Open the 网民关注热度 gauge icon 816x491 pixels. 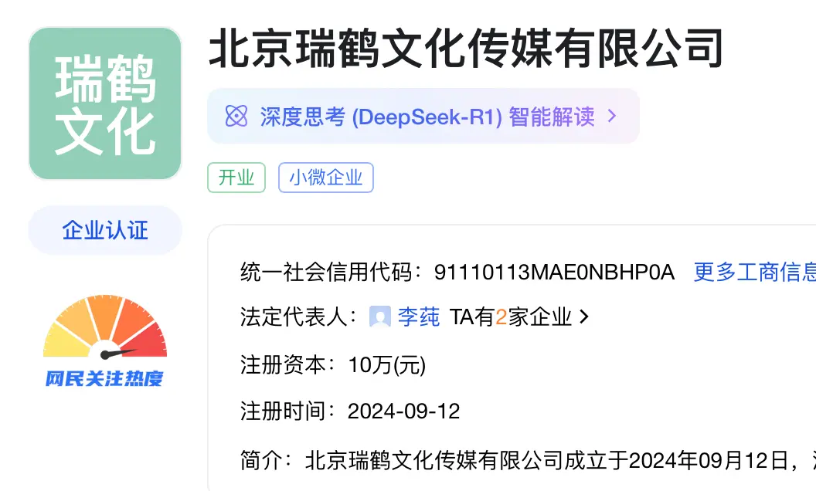coord(105,327)
